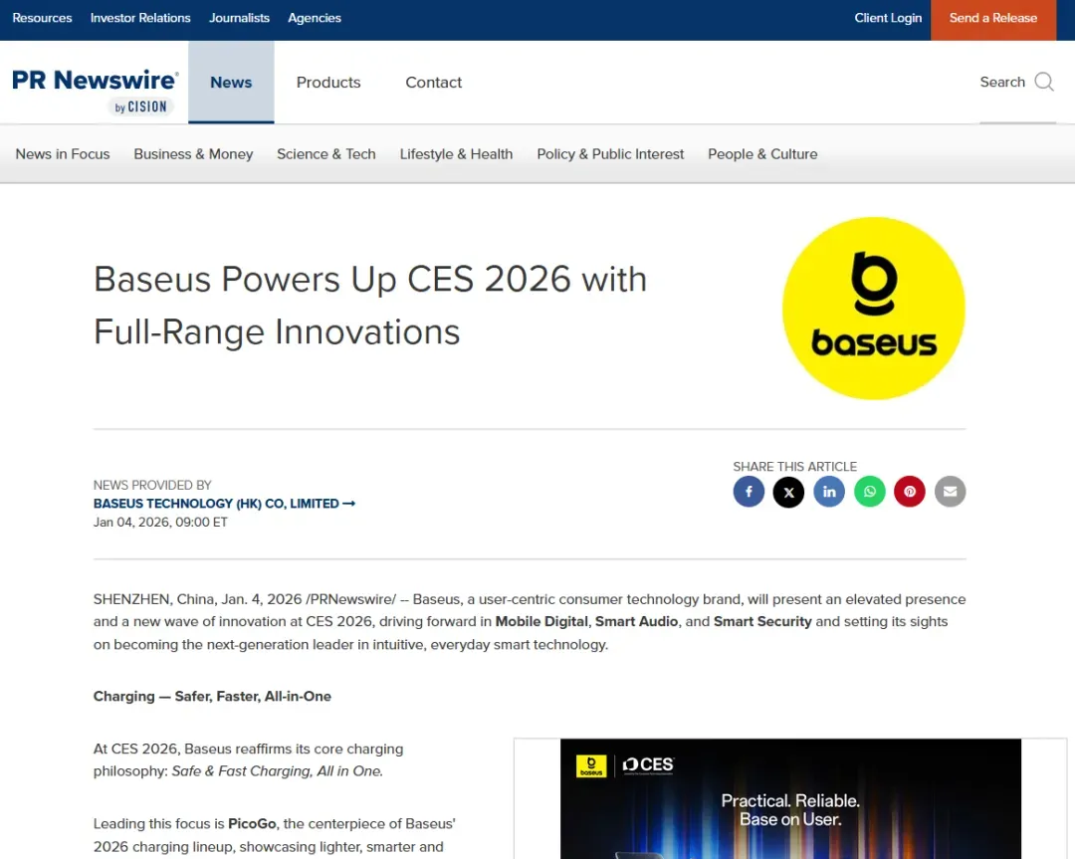Click the search magnifier icon

point(1044,82)
